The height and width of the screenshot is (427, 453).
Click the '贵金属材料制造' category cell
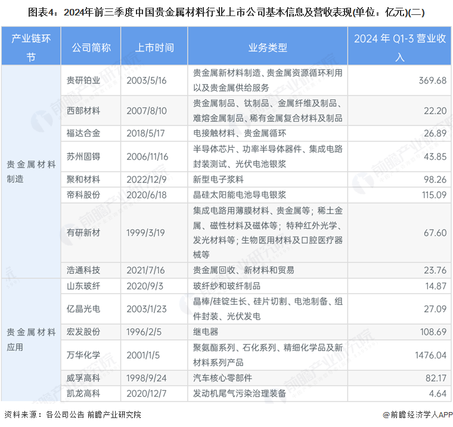[x=31, y=172]
